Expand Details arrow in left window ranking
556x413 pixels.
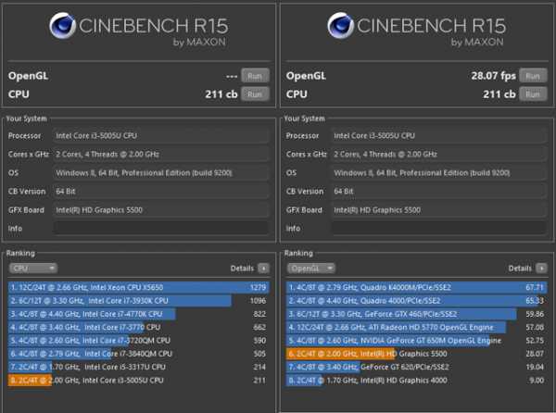pos(263,269)
